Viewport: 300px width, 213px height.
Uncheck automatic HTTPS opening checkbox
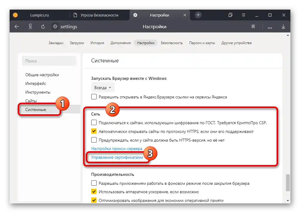(94, 131)
